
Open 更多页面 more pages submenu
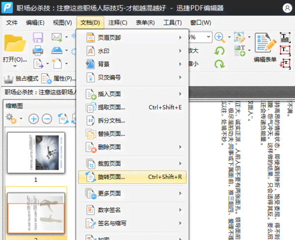point(132,193)
